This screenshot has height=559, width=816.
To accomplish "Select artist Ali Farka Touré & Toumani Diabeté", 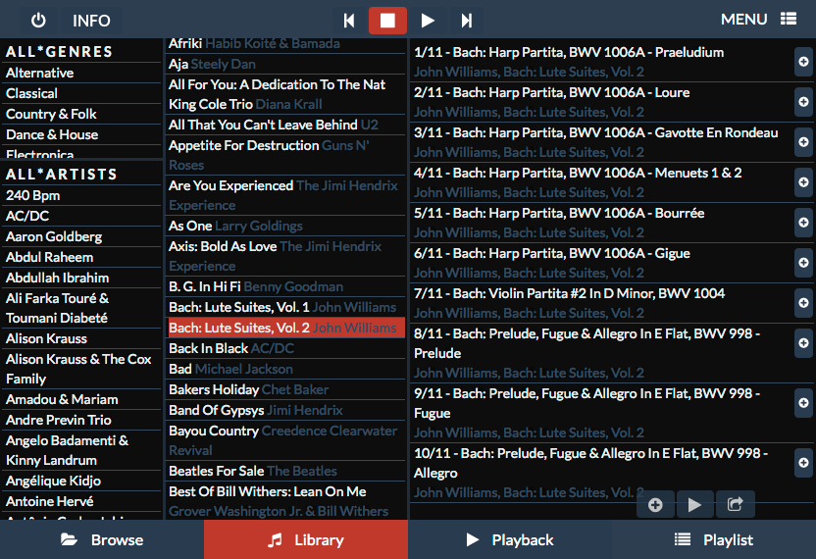I will [81, 308].
